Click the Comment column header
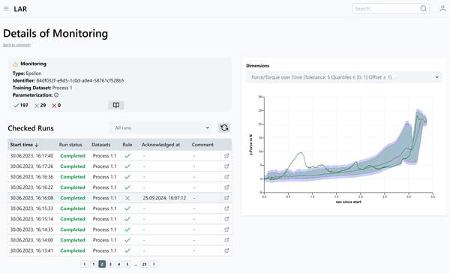 pos(202,145)
